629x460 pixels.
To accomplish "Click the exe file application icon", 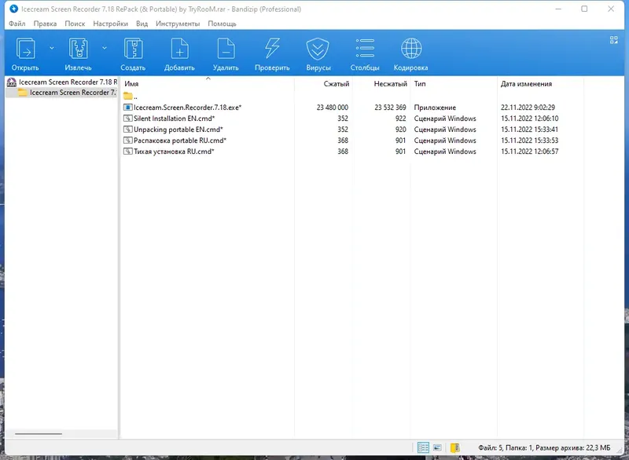I will coord(127,108).
